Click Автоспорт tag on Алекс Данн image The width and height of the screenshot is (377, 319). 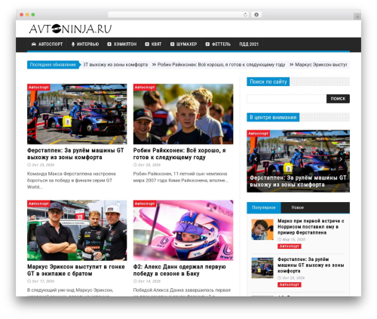[x=145, y=204]
